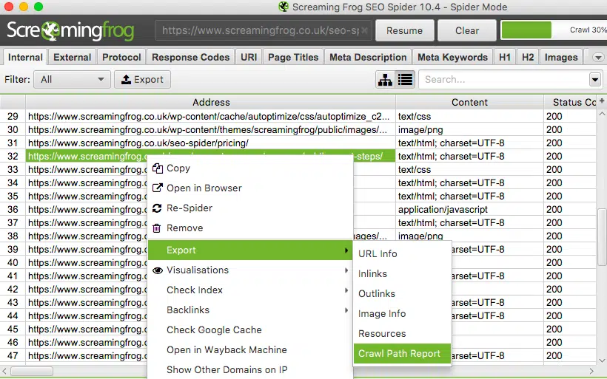Click the vertical scrollbar thumb
This screenshot has width=607, height=379.
pos(602,237)
